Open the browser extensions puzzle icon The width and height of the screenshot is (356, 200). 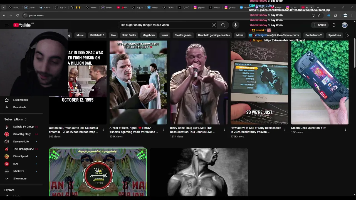[335, 15]
